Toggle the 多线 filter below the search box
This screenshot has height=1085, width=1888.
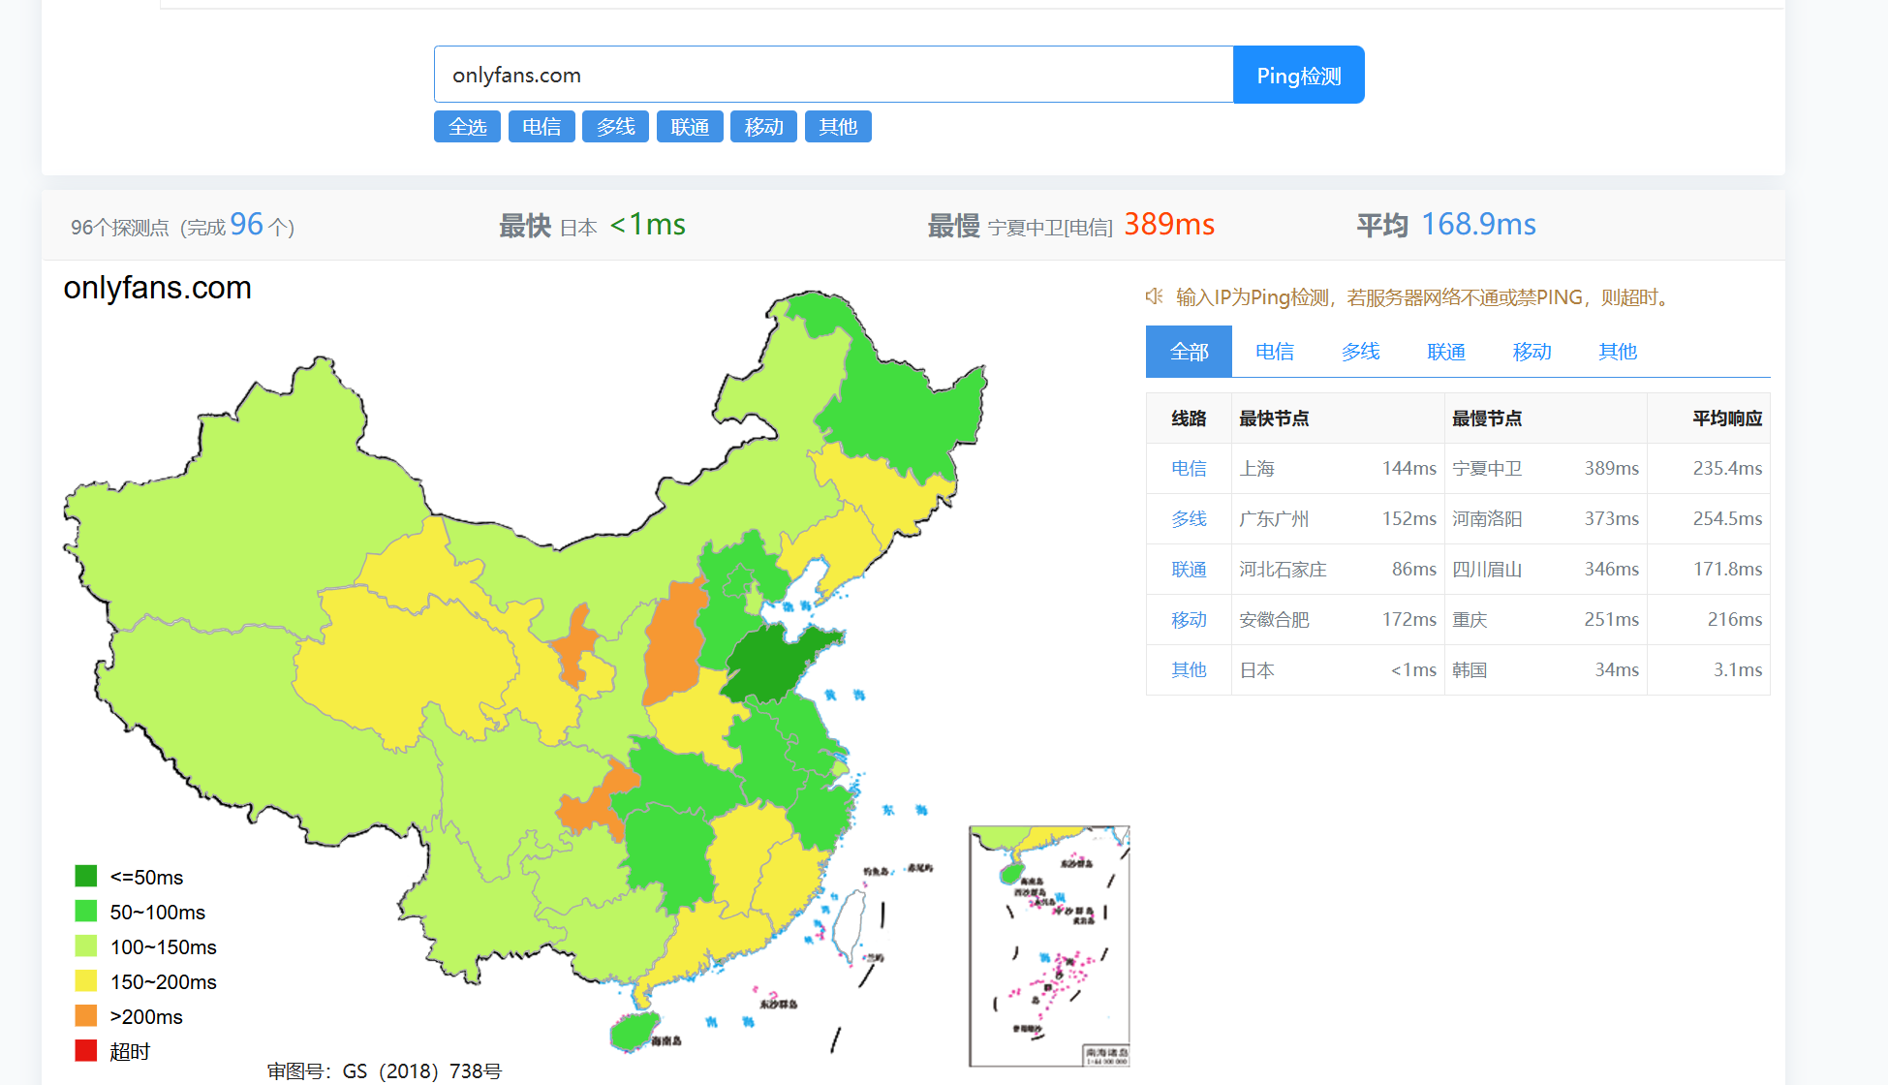pos(615,127)
